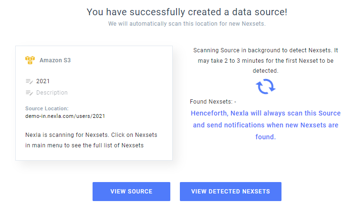The width and height of the screenshot is (354, 212).
Task: Click the Henceforth Nexla notification message
Action: click(x=265, y=125)
